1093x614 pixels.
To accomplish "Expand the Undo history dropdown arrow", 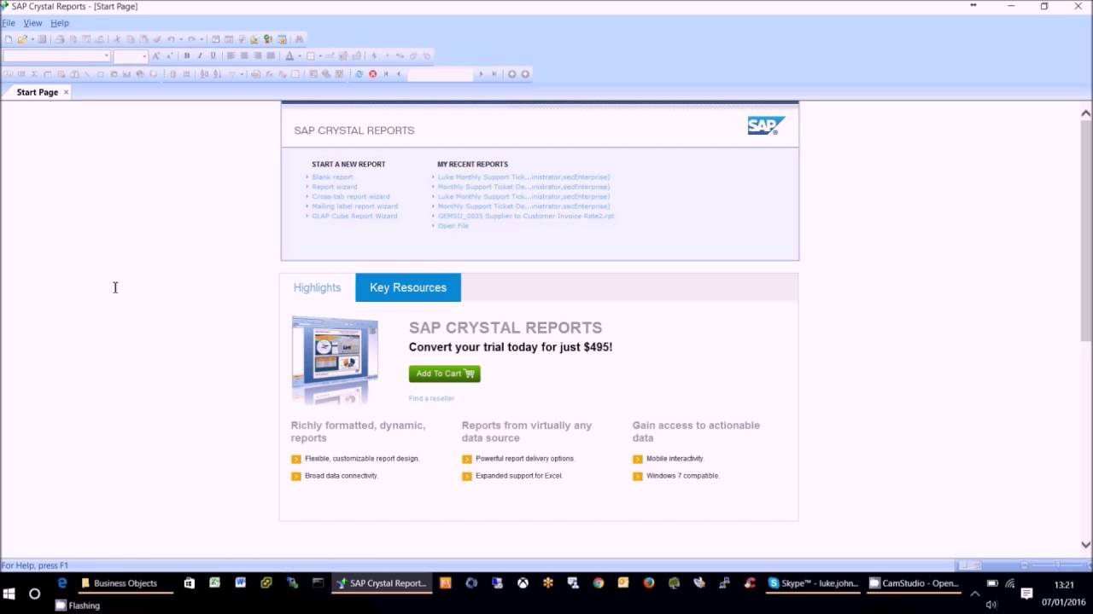I will 180,39.
